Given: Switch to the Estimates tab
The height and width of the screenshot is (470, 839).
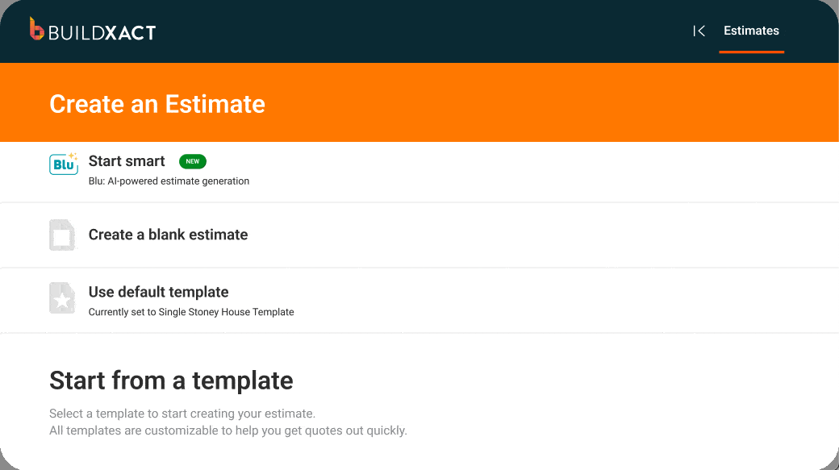Looking at the screenshot, I should pyautogui.click(x=751, y=31).
